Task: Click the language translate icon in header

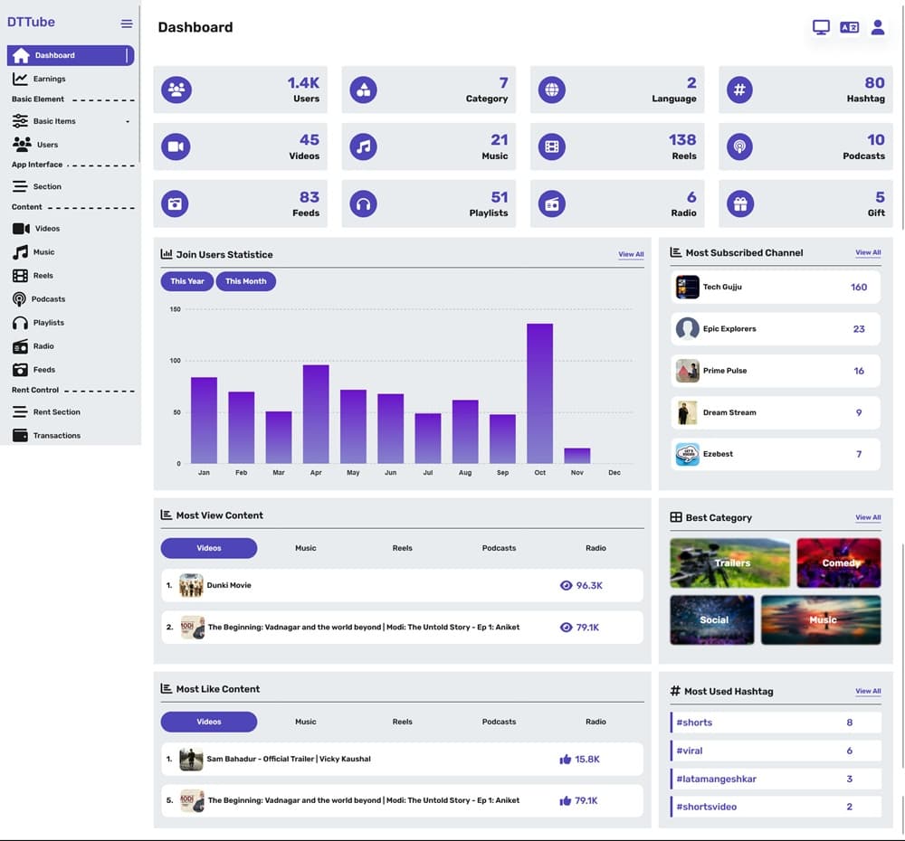Action: click(x=849, y=27)
